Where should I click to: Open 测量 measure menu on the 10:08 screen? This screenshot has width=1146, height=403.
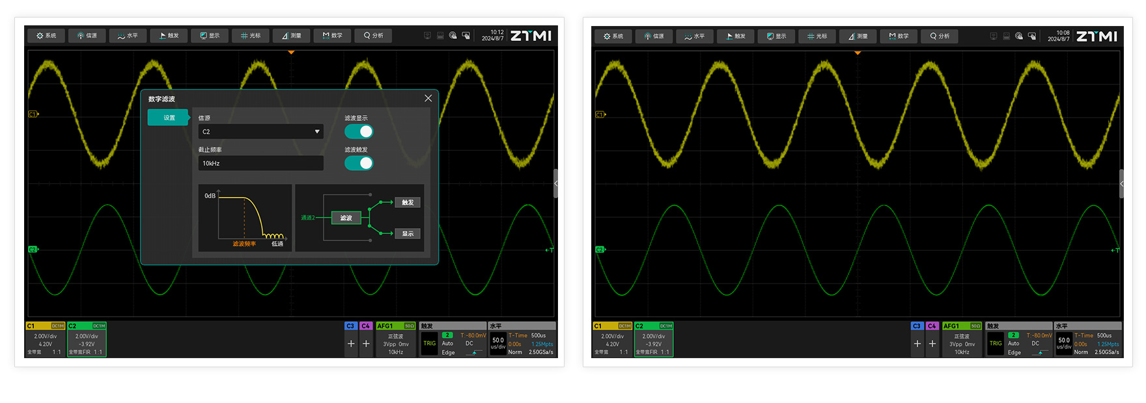[858, 36]
